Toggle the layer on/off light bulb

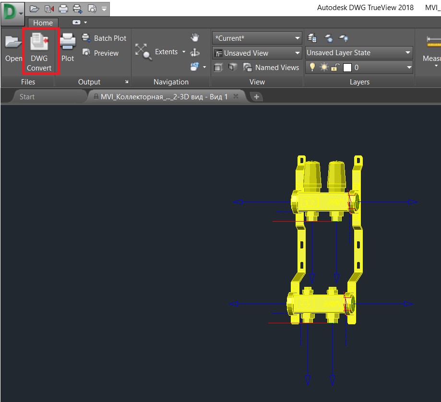pos(313,67)
